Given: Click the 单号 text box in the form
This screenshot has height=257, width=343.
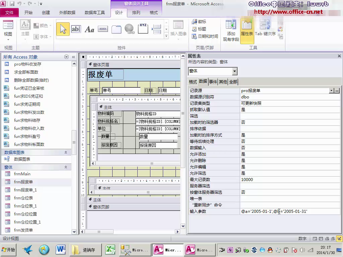Looking at the screenshot, I should pyautogui.click(x=121, y=90).
